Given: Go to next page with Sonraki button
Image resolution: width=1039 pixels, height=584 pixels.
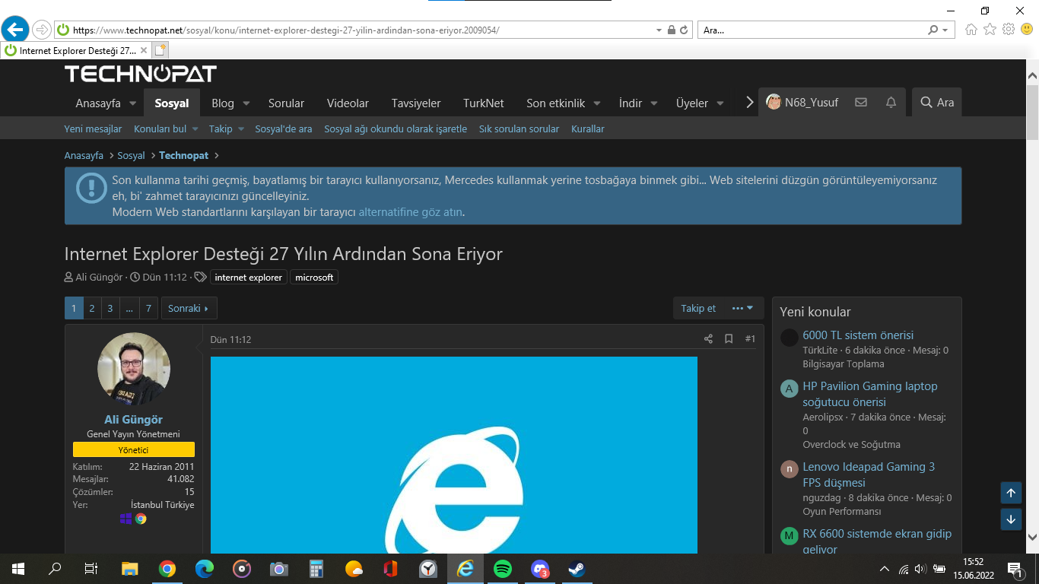Looking at the screenshot, I should click(x=189, y=308).
